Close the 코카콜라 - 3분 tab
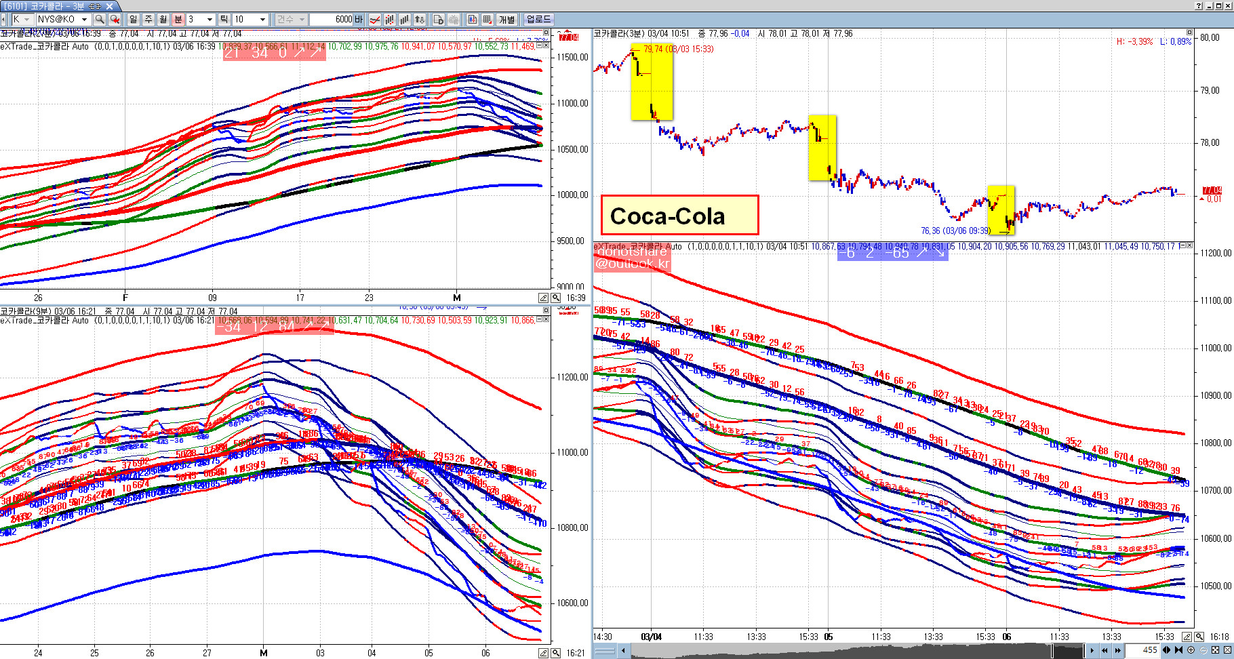The height and width of the screenshot is (659, 1234). (110, 6)
